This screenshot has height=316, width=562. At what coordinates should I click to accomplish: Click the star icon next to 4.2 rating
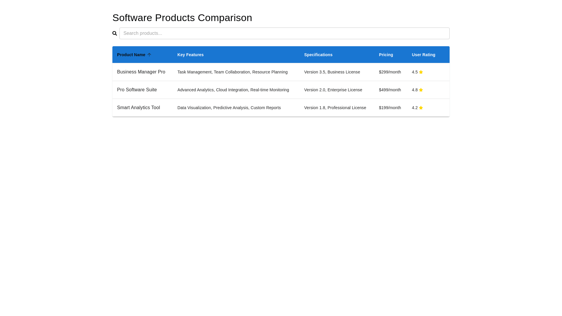pos(421,108)
